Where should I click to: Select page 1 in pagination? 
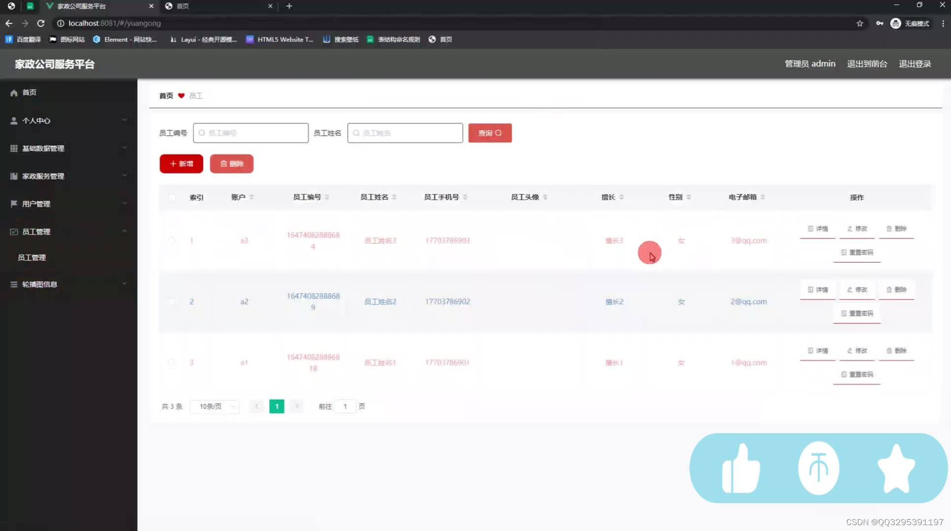tap(277, 407)
